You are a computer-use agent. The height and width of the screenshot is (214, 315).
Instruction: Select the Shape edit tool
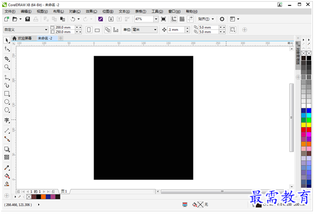coord(7,49)
